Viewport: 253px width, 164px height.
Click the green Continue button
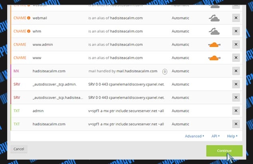(x=224, y=150)
